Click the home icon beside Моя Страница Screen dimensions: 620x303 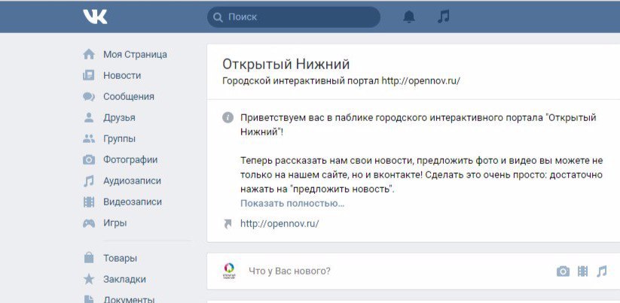(x=89, y=54)
